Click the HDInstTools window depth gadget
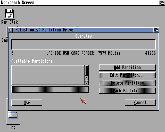 156,30
